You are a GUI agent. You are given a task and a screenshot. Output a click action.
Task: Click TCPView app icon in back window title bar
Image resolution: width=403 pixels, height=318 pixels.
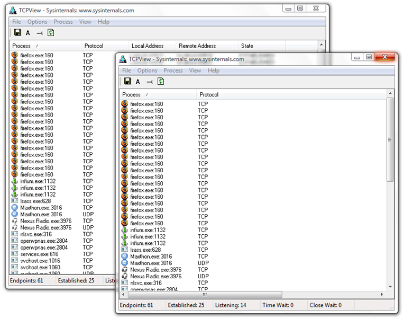(13, 10)
